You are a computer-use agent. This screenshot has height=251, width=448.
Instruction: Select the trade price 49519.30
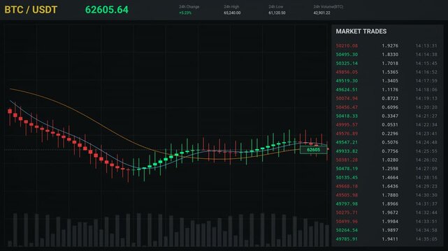tap(347, 81)
